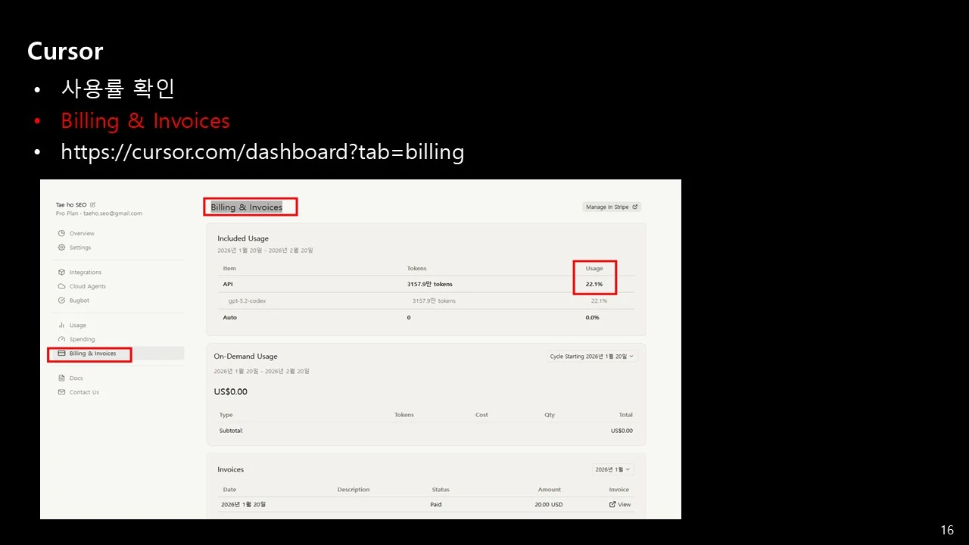Click the slide title Cursor
Image resolution: width=969 pixels, height=545 pixels.
point(65,51)
